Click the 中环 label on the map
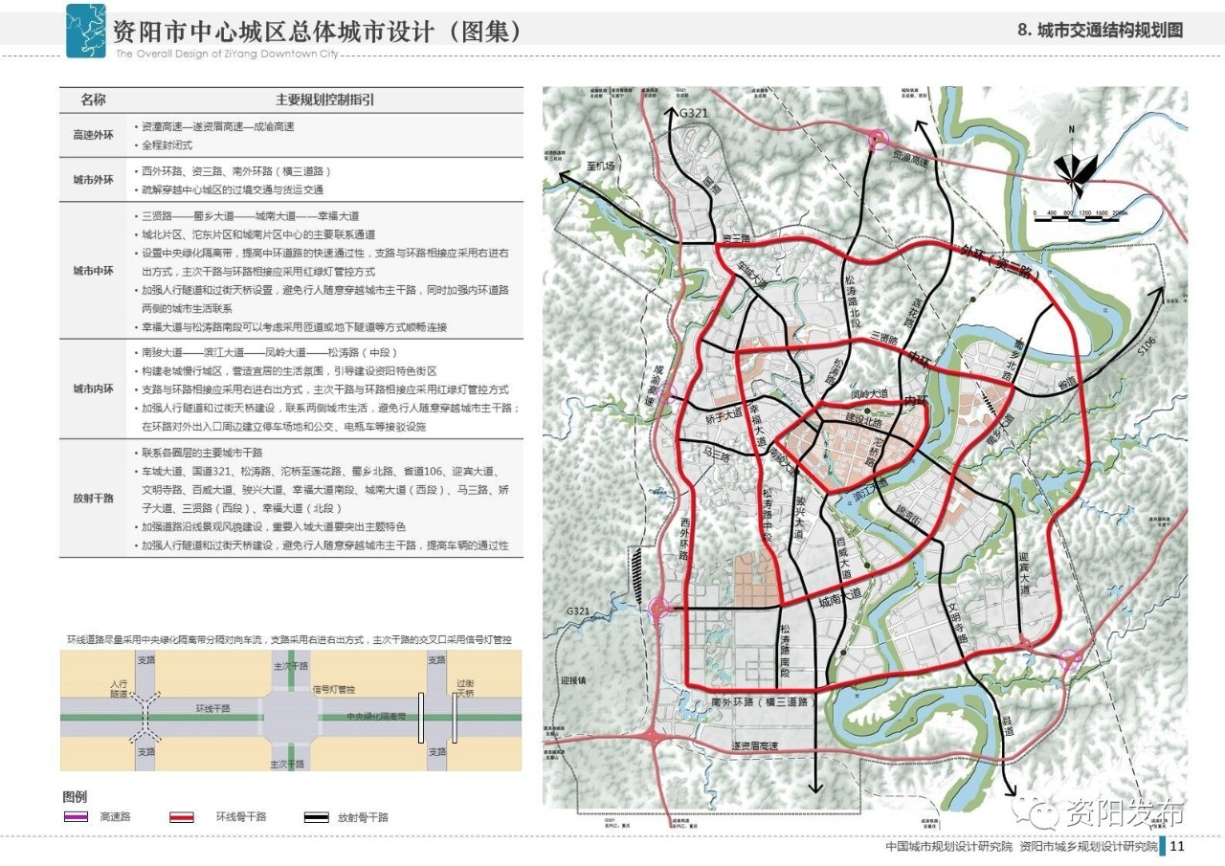 point(921,359)
